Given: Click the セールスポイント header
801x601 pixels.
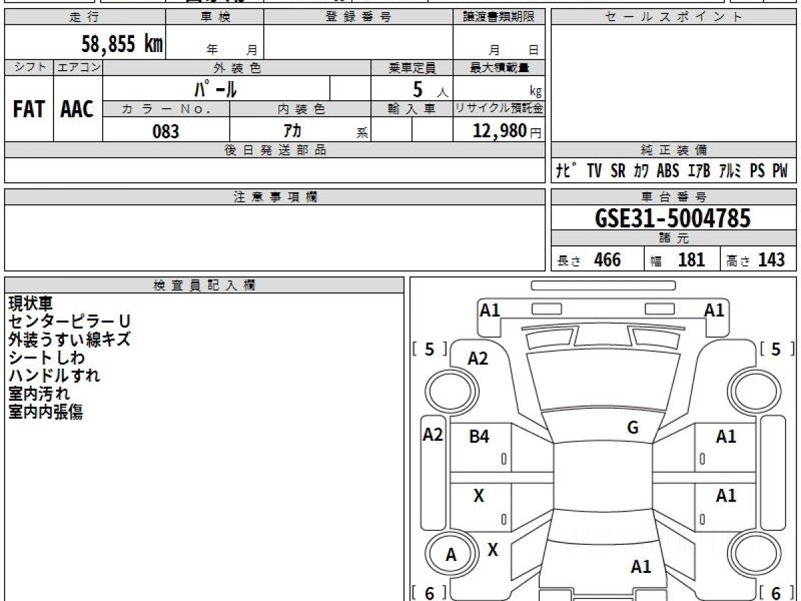Looking at the screenshot, I should pos(674,17).
